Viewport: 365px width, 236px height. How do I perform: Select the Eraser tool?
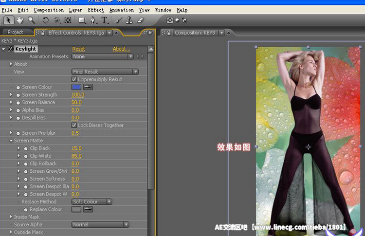(x=140, y=20)
